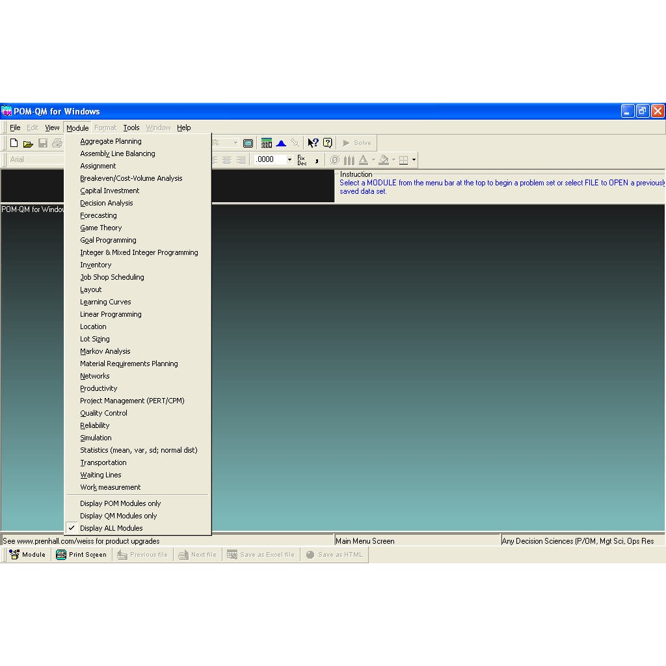Viewport: 666px width, 666px height.
Task: Click the comma format icon
Action: [317, 160]
